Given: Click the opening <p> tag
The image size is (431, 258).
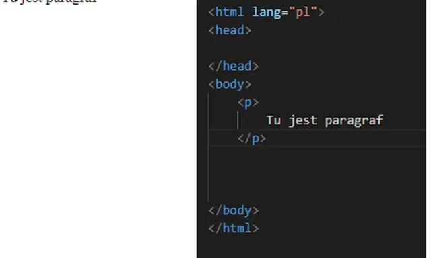Looking at the screenshot, I should (x=248, y=103).
